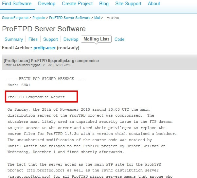Click the line starting 'On Sunday, the 28th'
Viewport: 197px width, 178px height.
pyautogui.click(x=79, y=109)
